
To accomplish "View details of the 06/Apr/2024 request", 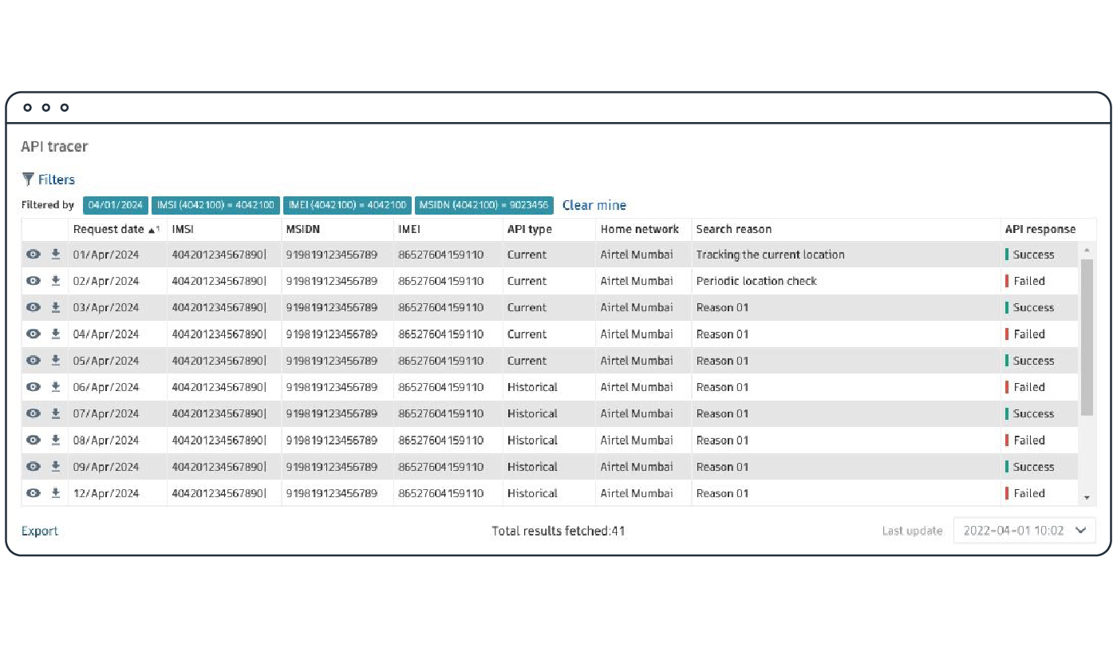I will (33, 387).
